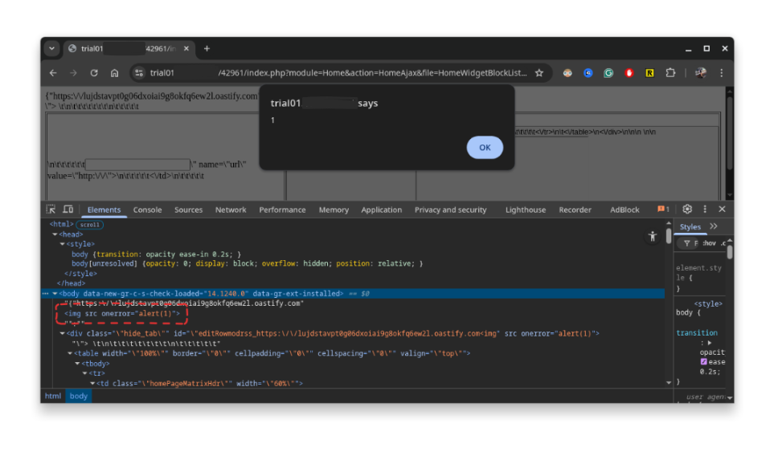Collapse the head node
Screen dimensions: 774x452
[x=55, y=234]
